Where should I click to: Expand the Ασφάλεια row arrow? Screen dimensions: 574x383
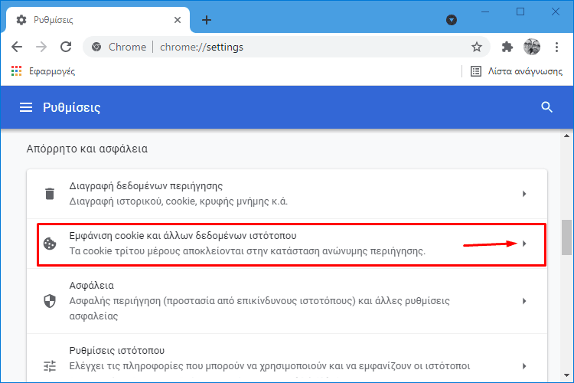524,301
